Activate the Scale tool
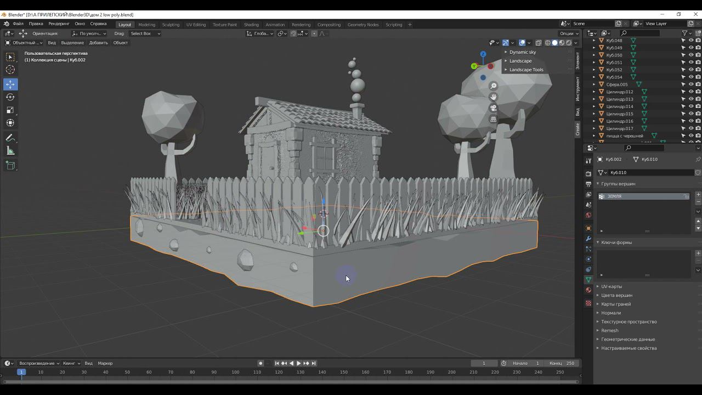Viewport: 702px width, 395px height. (10, 110)
